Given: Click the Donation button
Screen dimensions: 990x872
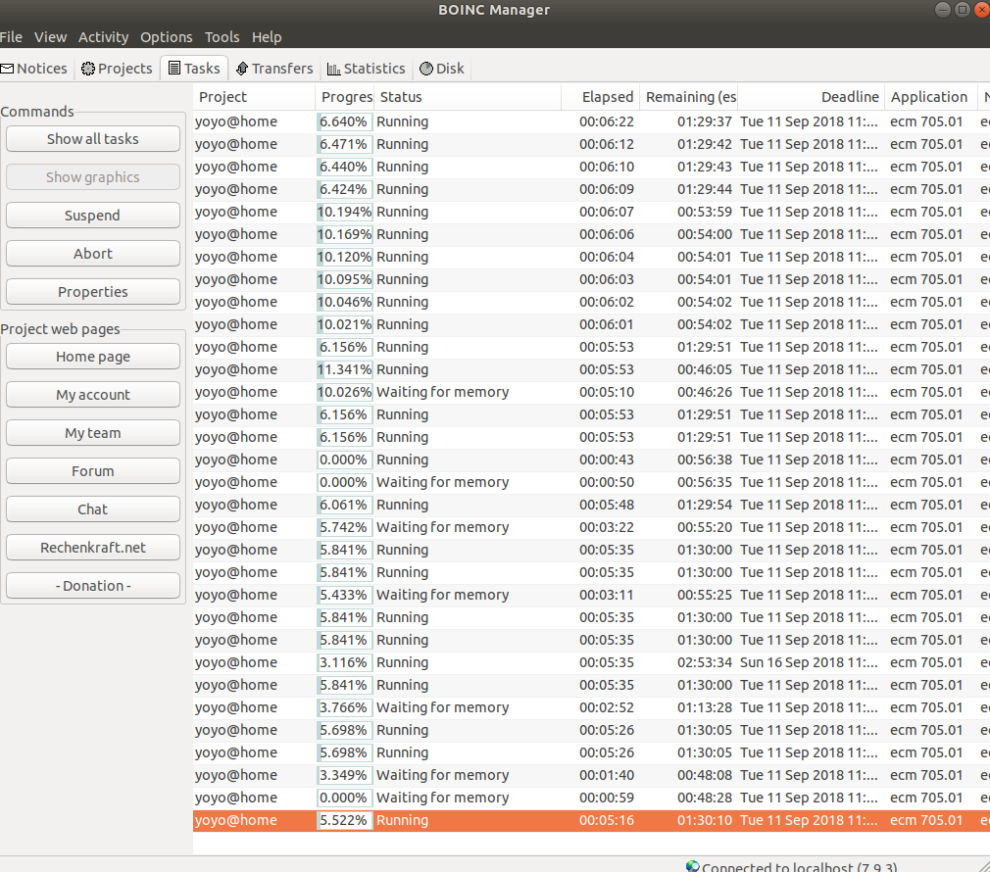Looking at the screenshot, I should pyautogui.click(x=93, y=586).
